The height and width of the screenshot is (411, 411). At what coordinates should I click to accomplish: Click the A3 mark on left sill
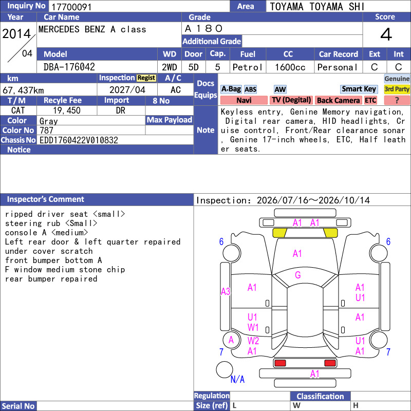click(x=226, y=291)
